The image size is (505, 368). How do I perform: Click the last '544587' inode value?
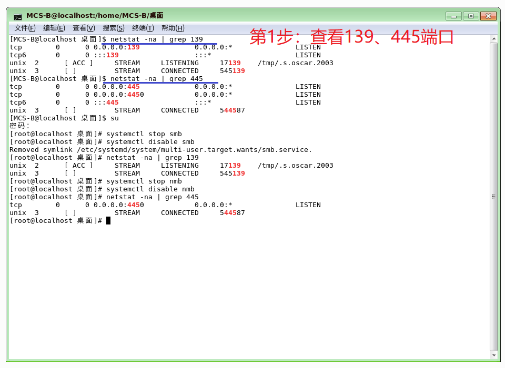tap(232, 213)
